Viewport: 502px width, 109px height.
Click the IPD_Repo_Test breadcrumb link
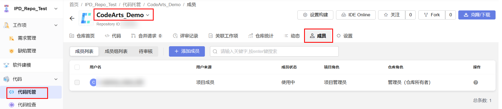(101, 5)
